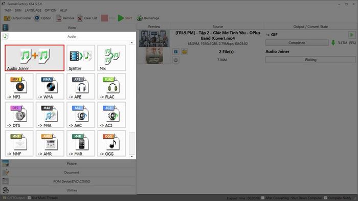This screenshot has width=358, height=201.
Task: Toggle After Converting Shut Down Computer checkbox
Action: (x=263, y=198)
